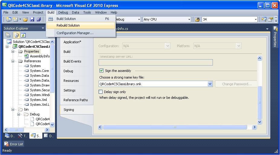This screenshot has width=280, height=155.
Task: Click the Properties icon in Solution Explorer toolbar
Action: [x=8, y=35]
